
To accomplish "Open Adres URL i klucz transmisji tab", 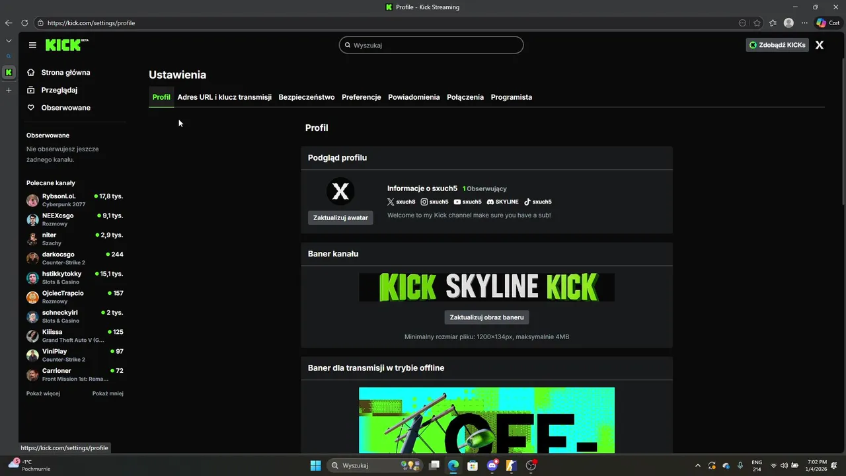I will (x=225, y=97).
